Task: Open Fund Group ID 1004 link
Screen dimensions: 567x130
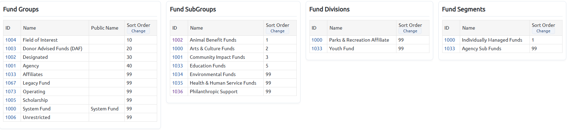Action: pos(11,40)
